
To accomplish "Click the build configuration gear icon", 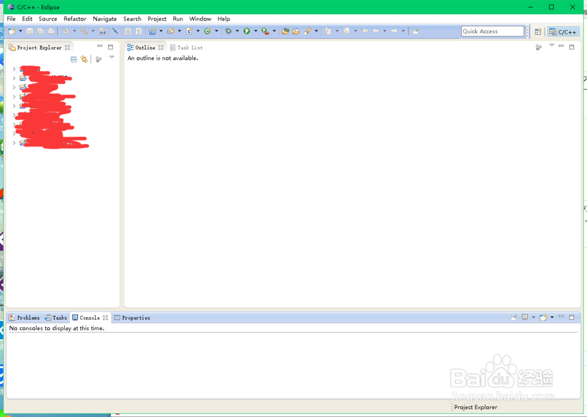I will (66, 32).
